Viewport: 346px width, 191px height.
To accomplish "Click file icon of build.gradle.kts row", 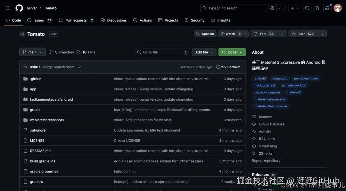I will (26, 161).
